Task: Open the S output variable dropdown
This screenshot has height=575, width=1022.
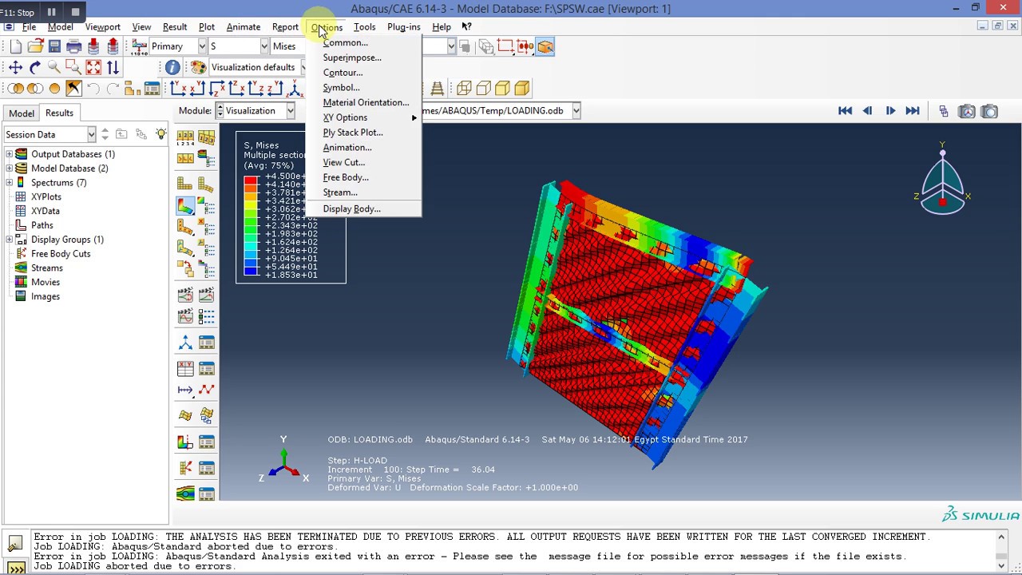Action: click(263, 46)
